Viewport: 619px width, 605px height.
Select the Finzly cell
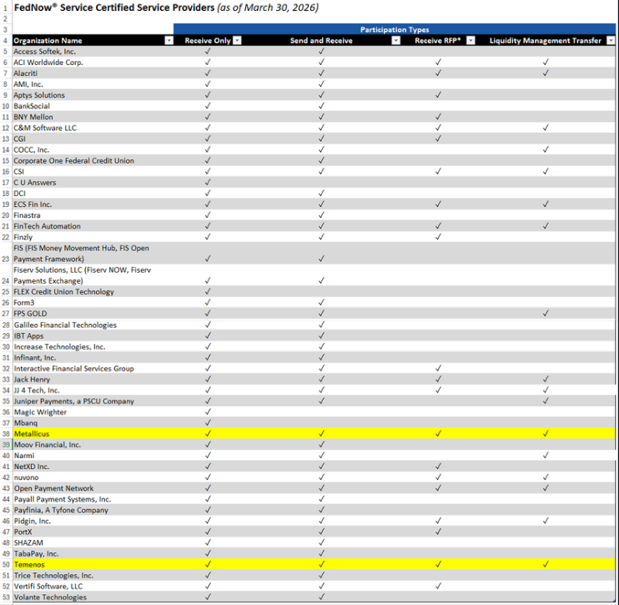[93, 237]
